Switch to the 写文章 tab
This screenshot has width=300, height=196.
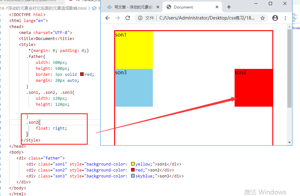pos(133,7)
